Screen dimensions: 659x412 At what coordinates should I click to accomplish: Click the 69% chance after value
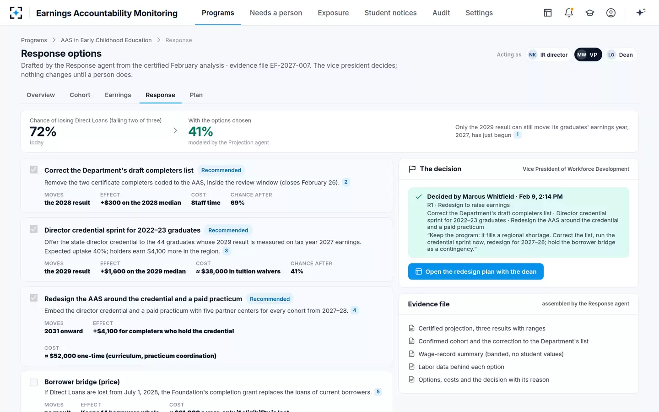[238, 203]
